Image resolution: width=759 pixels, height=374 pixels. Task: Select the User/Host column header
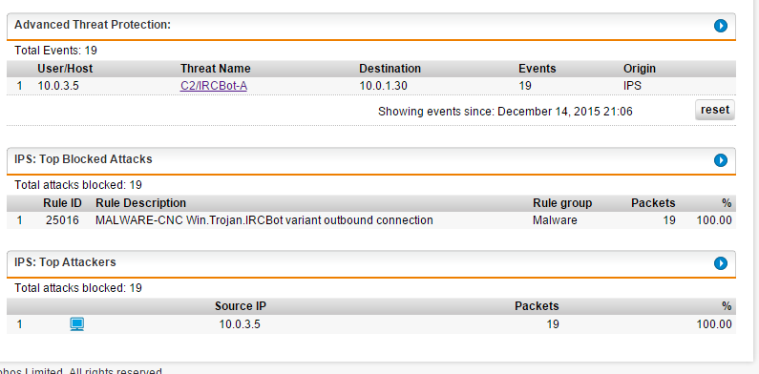click(65, 69)
